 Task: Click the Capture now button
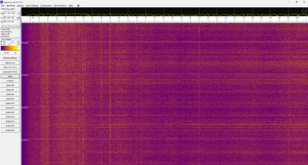(10, 62)
